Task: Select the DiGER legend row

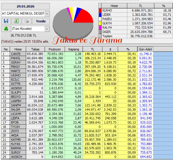Action: [136, 32]
